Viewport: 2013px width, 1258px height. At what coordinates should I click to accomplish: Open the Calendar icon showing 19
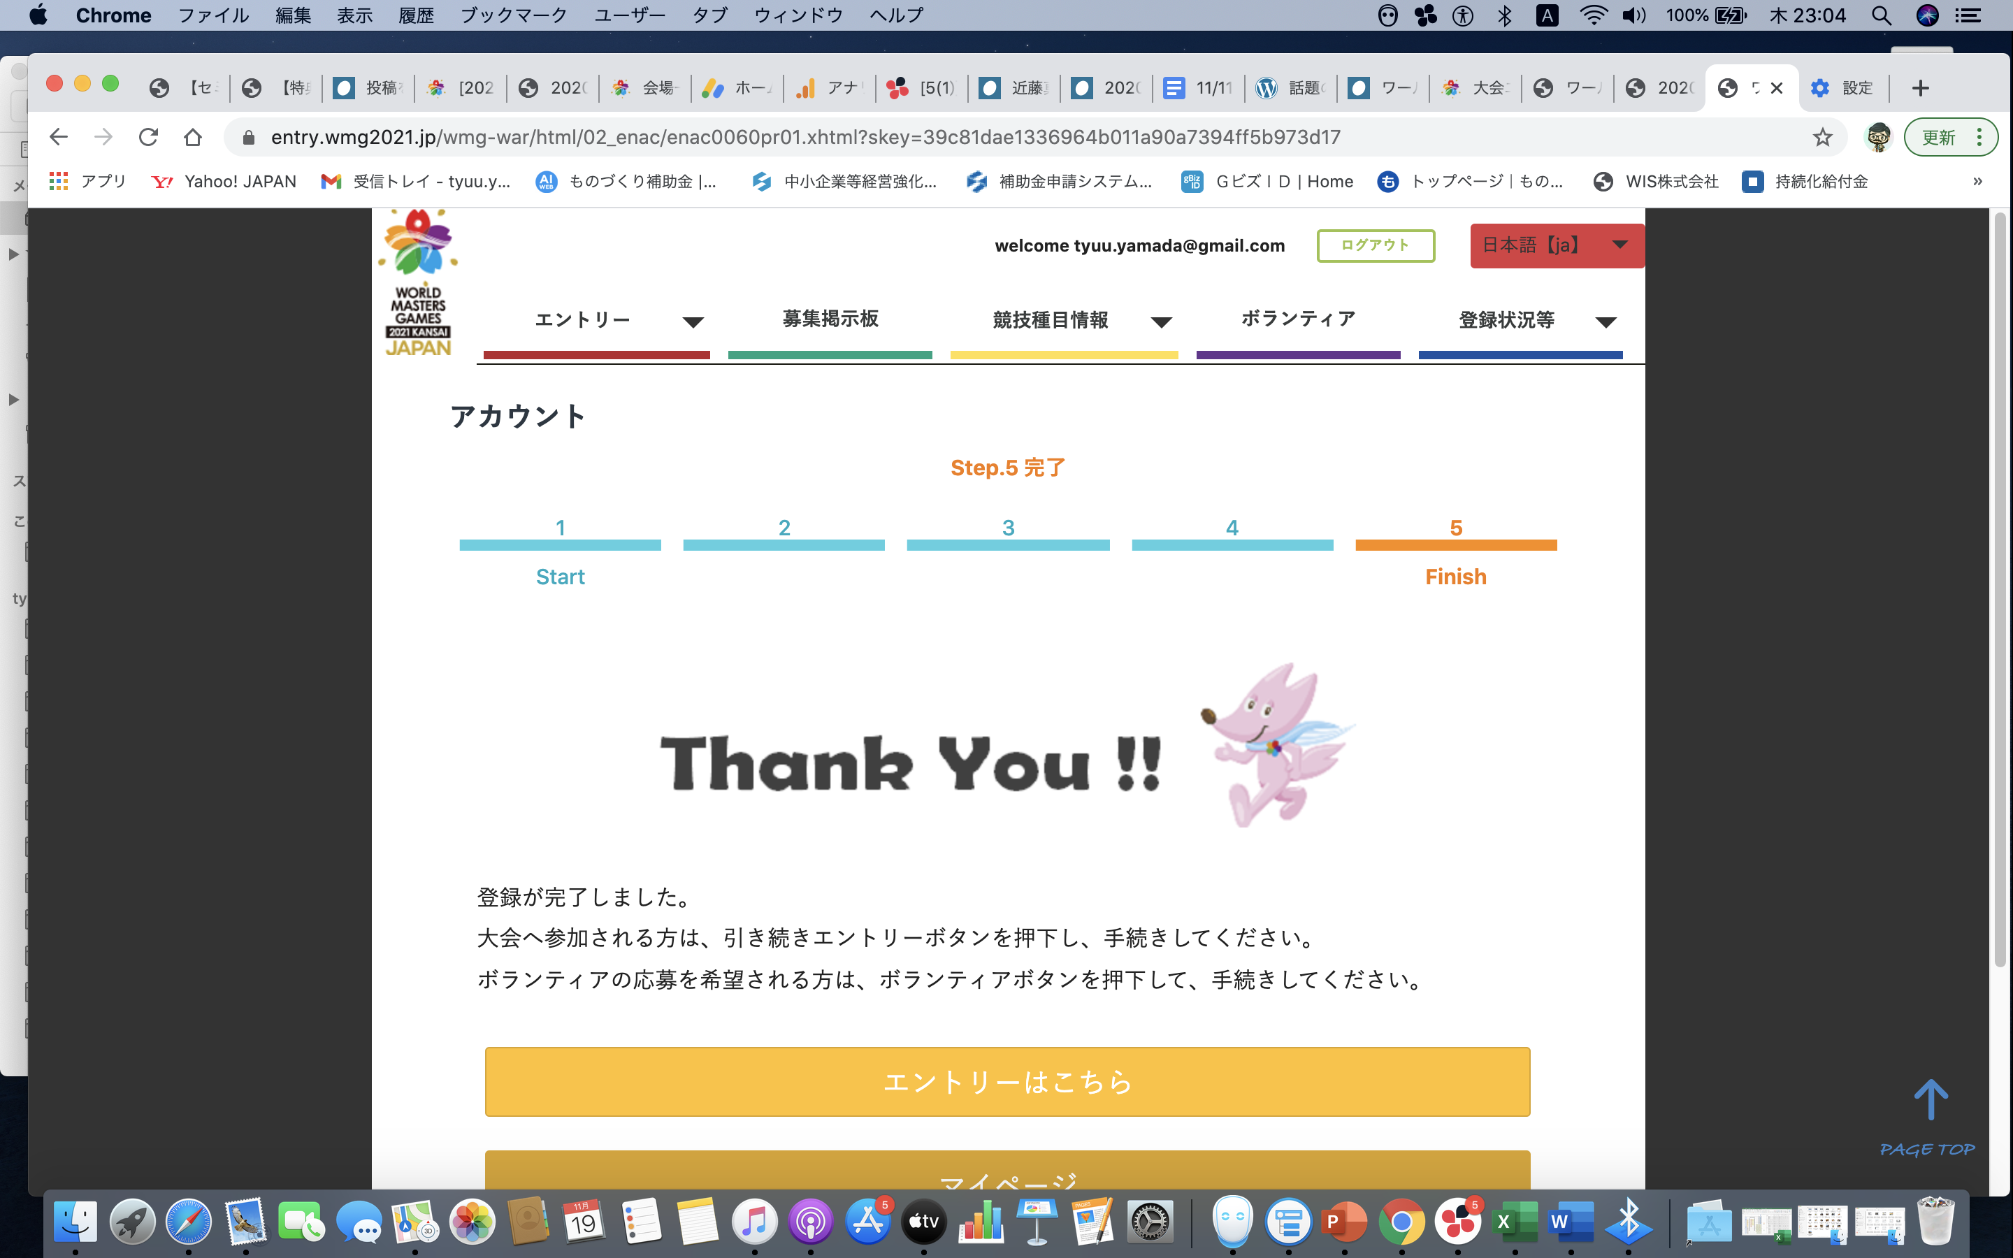click(x=585, y=1222)
